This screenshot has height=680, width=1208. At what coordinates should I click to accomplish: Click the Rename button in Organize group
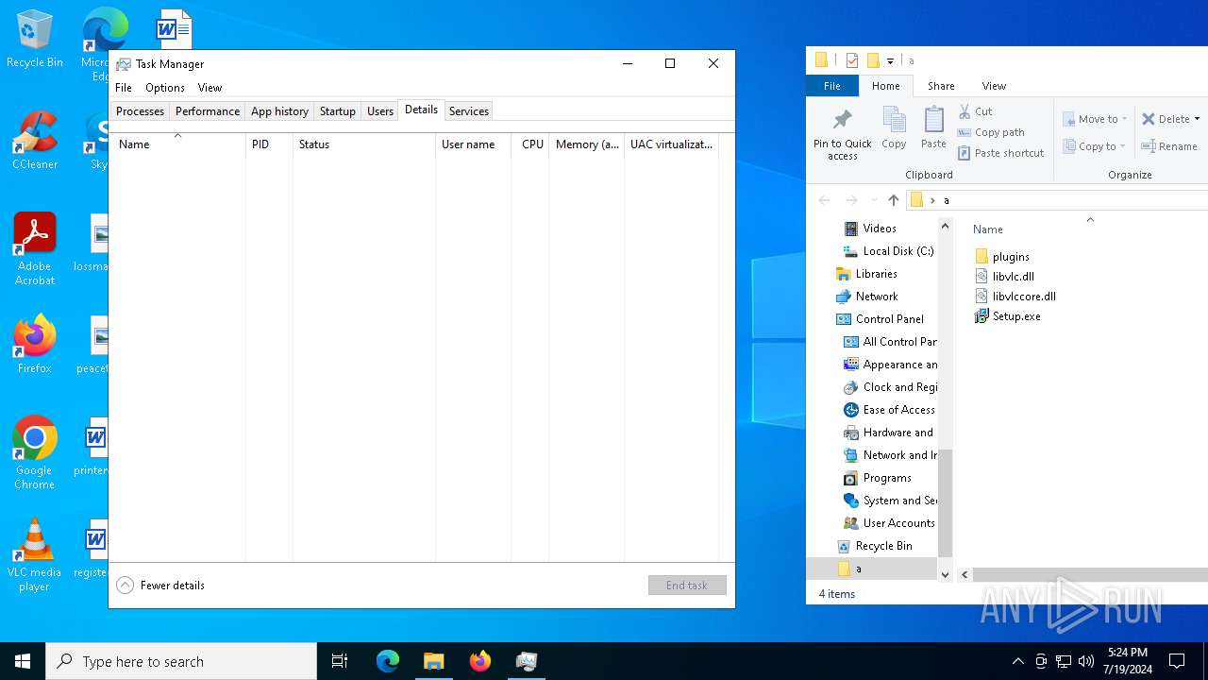[x=1168, y=146]
